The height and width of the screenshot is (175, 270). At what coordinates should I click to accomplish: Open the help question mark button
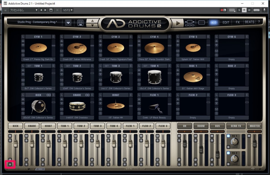pyautogui.click(x=259, y=22)
